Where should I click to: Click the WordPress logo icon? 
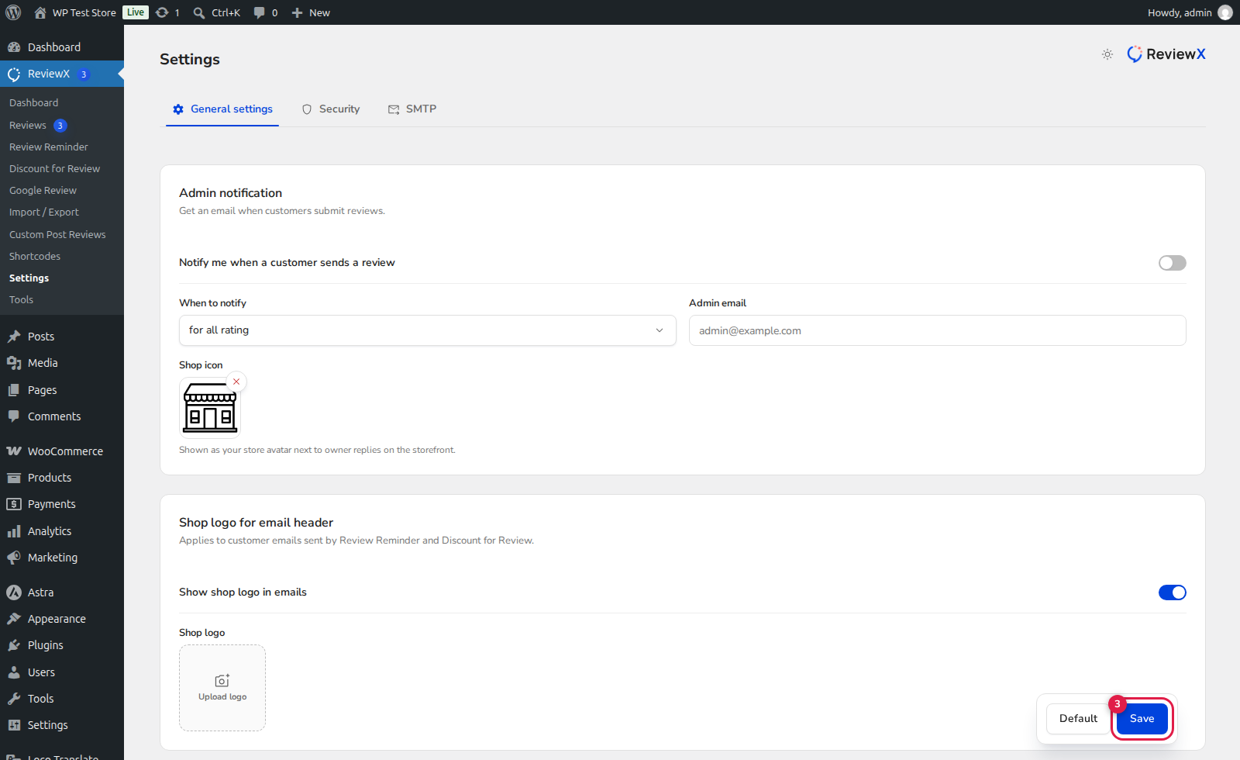13,12
